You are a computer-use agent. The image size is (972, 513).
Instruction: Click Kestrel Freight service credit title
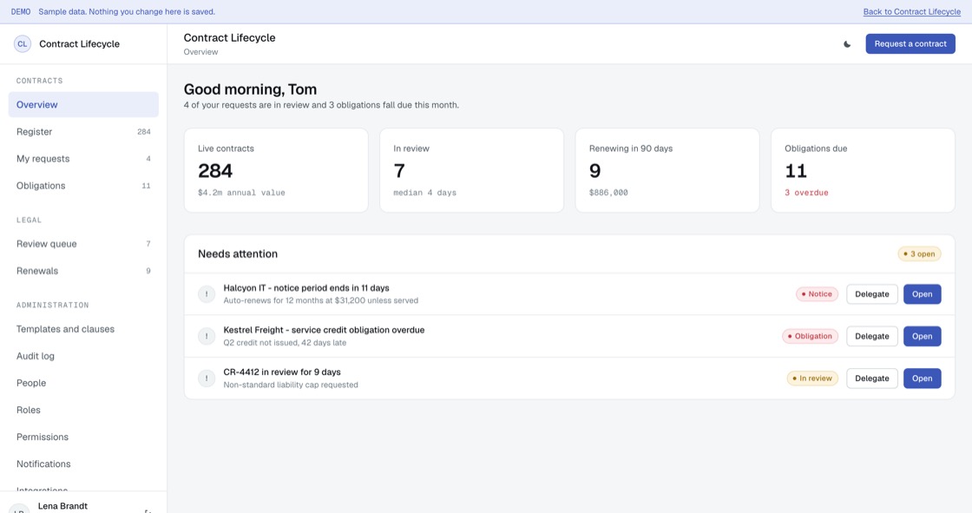[x=325, y=330]
